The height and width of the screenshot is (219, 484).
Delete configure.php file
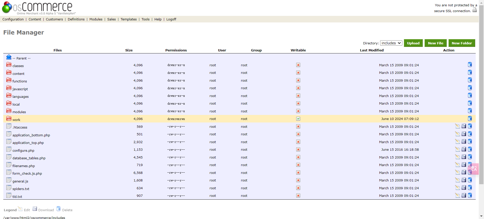(x=470, y=149)
